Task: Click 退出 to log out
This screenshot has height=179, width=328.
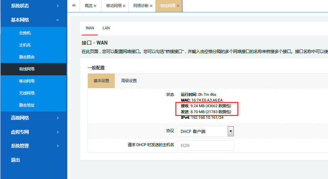Action: point(16,160)
